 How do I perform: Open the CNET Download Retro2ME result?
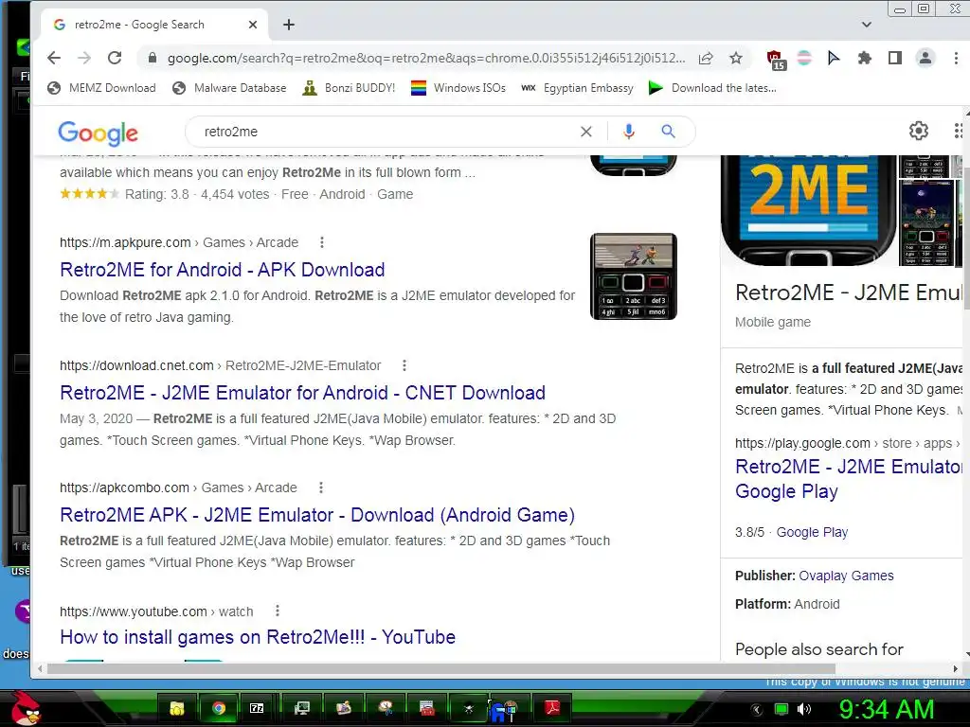pos(302,393)
